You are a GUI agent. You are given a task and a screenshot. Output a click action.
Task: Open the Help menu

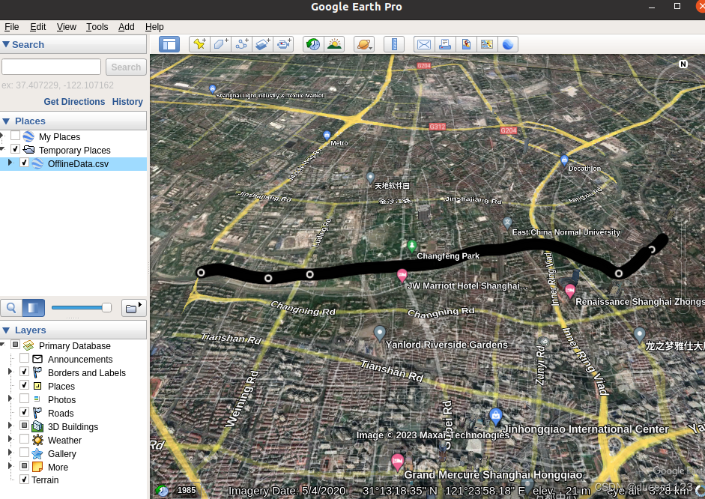coord(154,27)
